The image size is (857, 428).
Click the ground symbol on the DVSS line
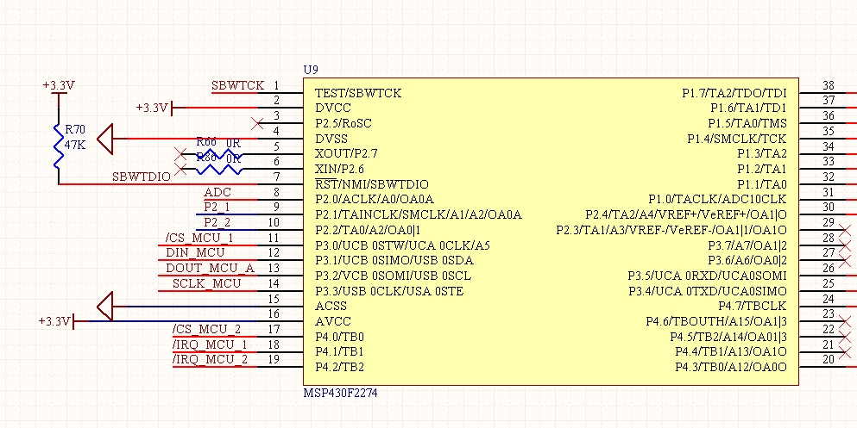[x=105, y=139]
